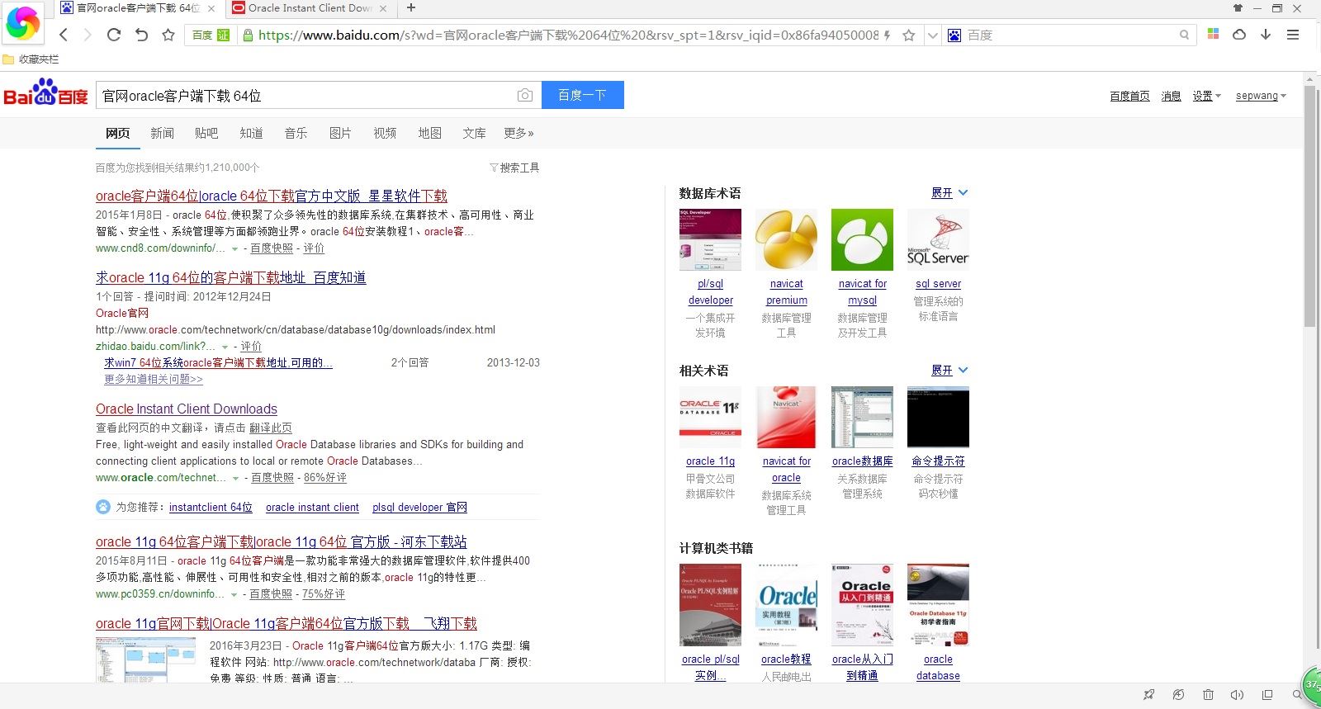Select the 图片 category tab

click(x=340, y=133)
